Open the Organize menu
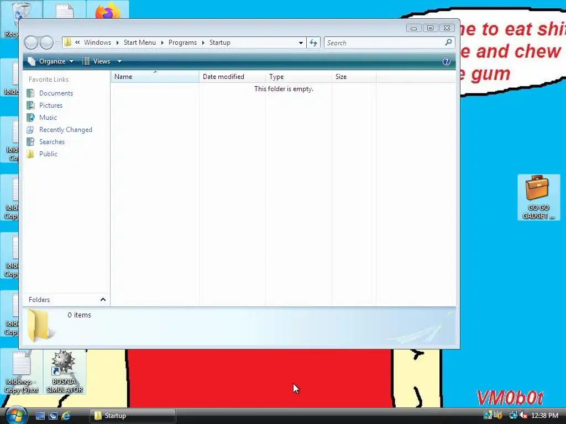 (x=51, y=61)
